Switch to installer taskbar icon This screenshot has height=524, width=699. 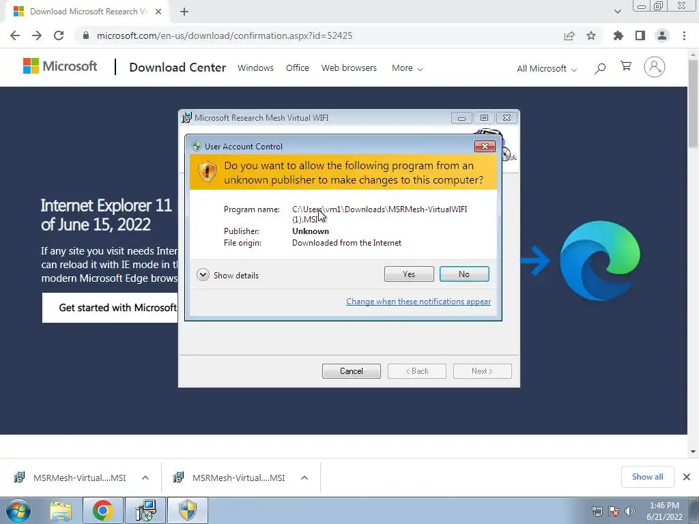tap(145, 510)
